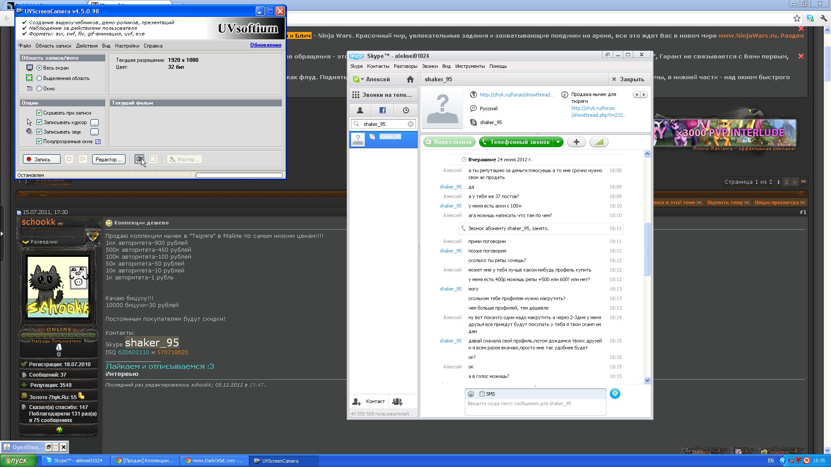
Task: Click the Skype chat vertical scrollbar
Action: coord(647,249)
